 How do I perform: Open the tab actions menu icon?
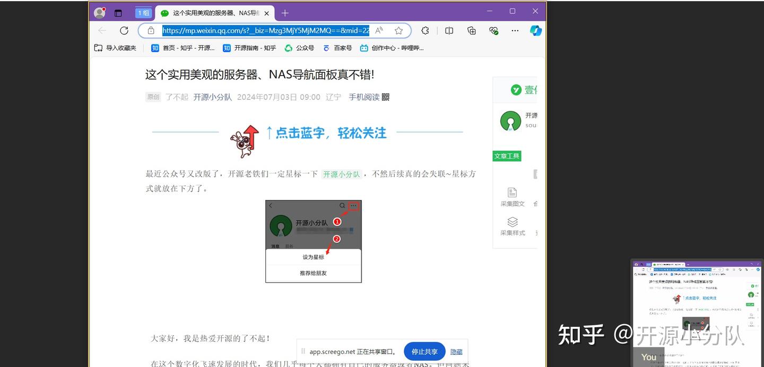pyautogui.click(x=118, y=13)
